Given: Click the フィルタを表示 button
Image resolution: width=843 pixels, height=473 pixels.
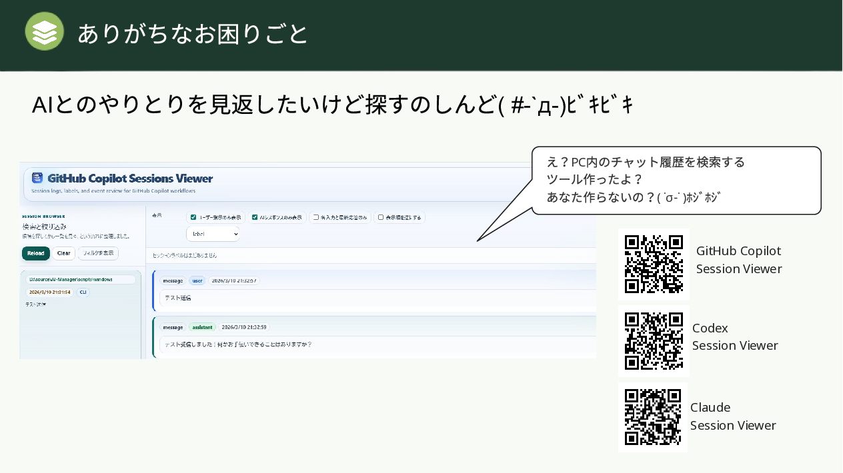Looking at the screenshot, I should (x=98, y=253).
